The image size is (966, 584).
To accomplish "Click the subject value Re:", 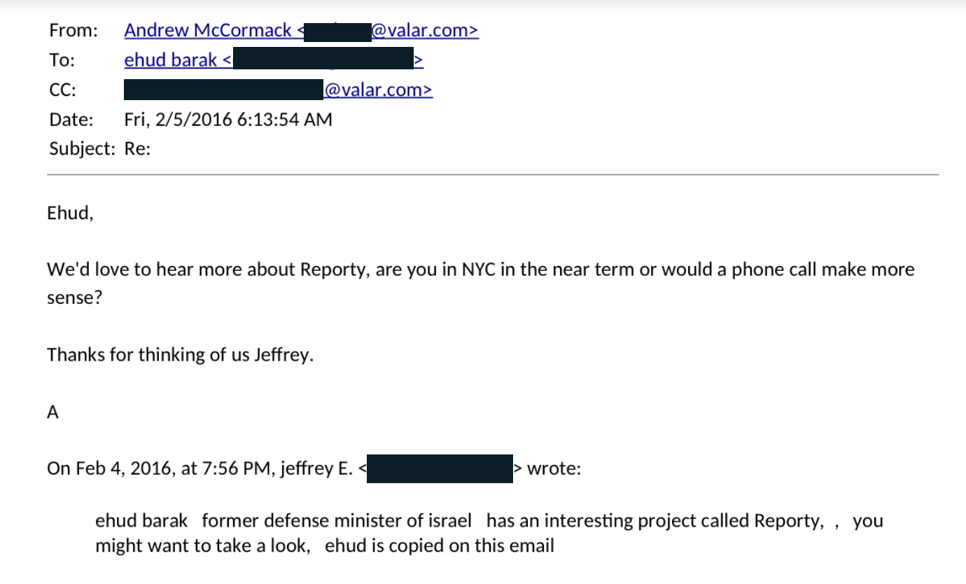I will [x=137, y=149].
